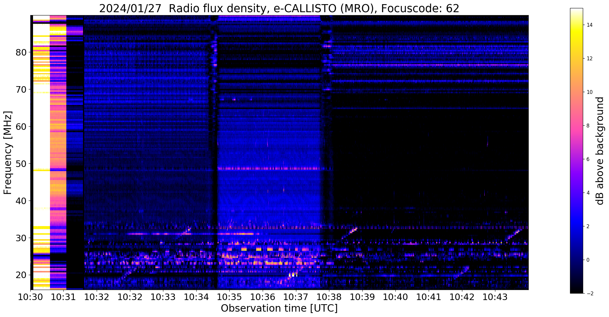Click the 10:30 time tick label

pos(30,297)
